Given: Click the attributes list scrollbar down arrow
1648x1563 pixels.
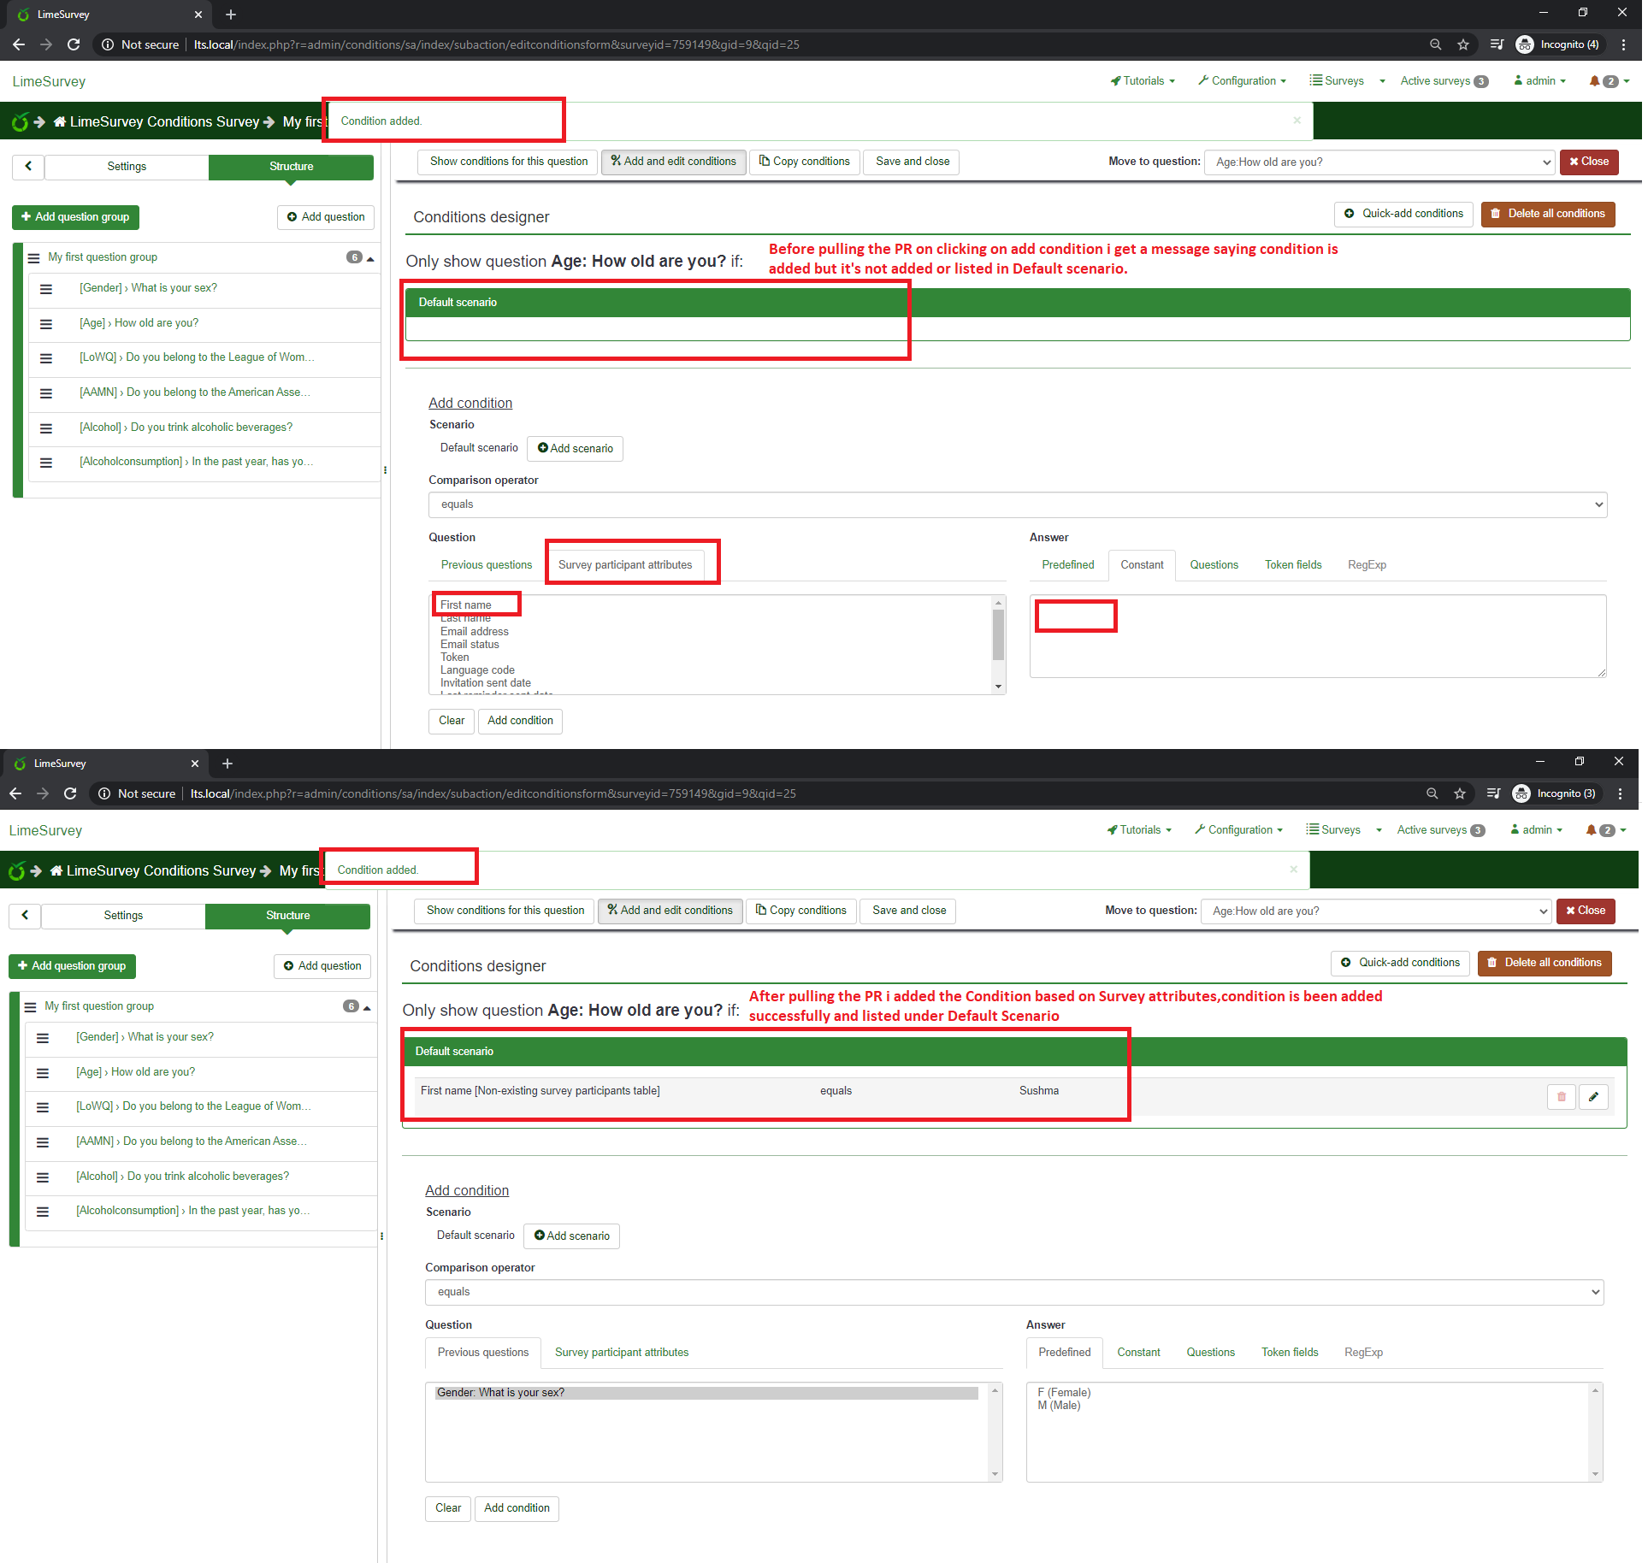Looking at the screenshot, I should [998, 687].
